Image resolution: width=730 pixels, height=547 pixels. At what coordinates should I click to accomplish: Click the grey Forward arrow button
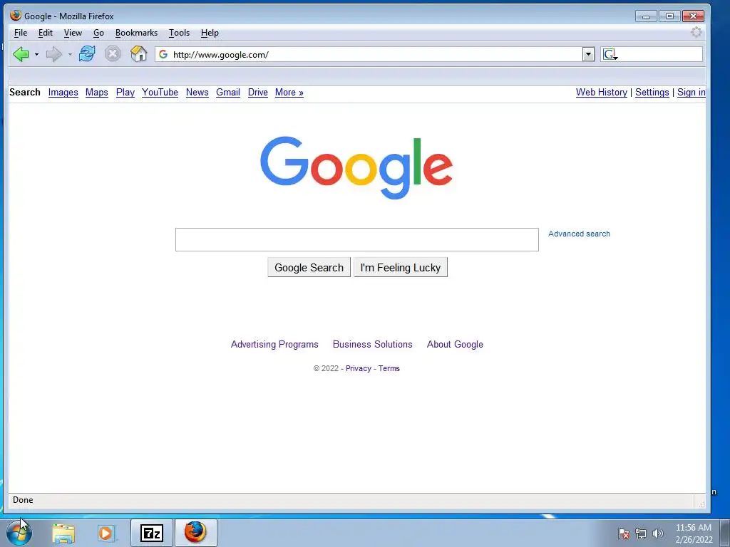54,54
